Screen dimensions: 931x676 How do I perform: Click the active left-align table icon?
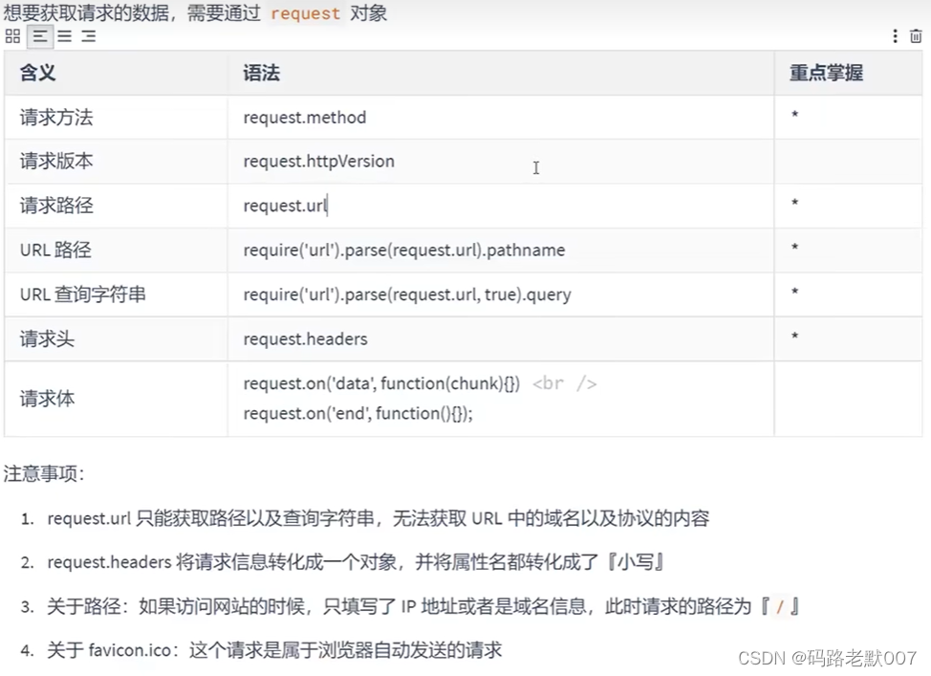[39, 36]
